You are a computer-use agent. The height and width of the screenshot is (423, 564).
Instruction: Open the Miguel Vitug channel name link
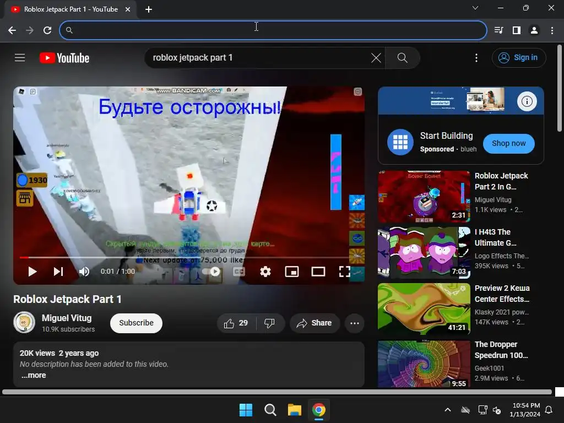click(x=67, y=318)
